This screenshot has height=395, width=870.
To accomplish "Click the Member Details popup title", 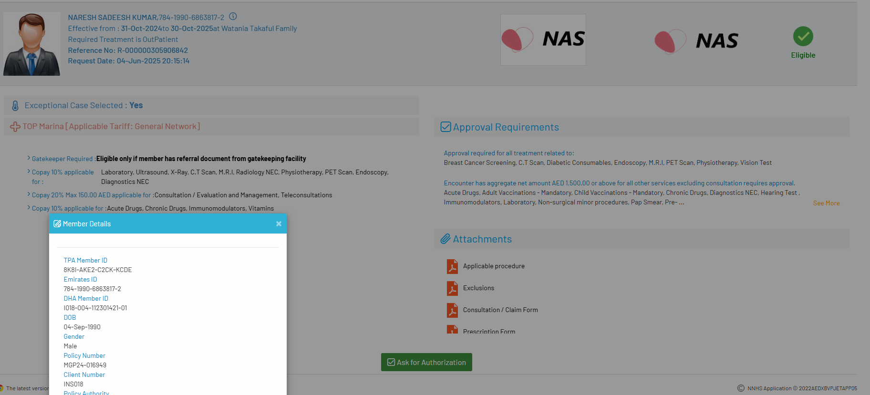I will 86,224.
